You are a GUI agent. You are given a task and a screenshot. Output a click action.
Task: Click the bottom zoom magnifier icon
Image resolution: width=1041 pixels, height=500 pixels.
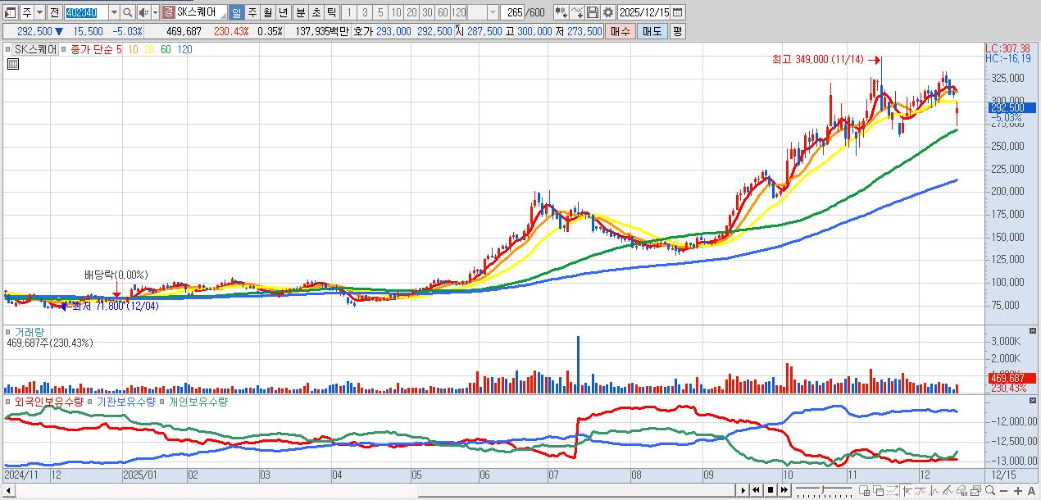click(x=990, y=490)
